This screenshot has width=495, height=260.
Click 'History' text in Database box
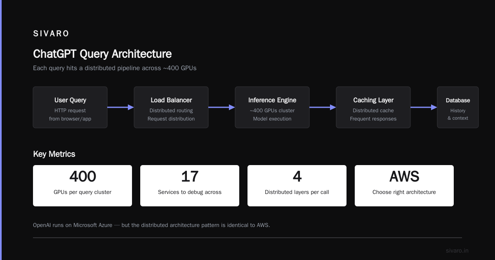coord(458,111)
